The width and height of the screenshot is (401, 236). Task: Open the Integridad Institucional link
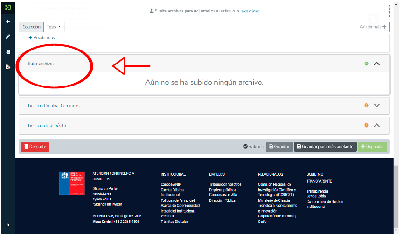(178, 211)
